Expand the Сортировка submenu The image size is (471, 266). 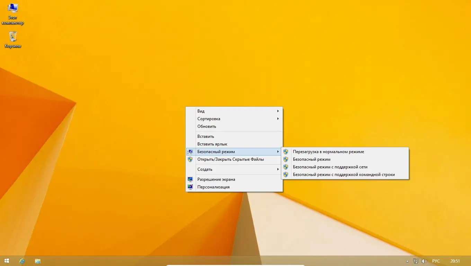point(234,119)
